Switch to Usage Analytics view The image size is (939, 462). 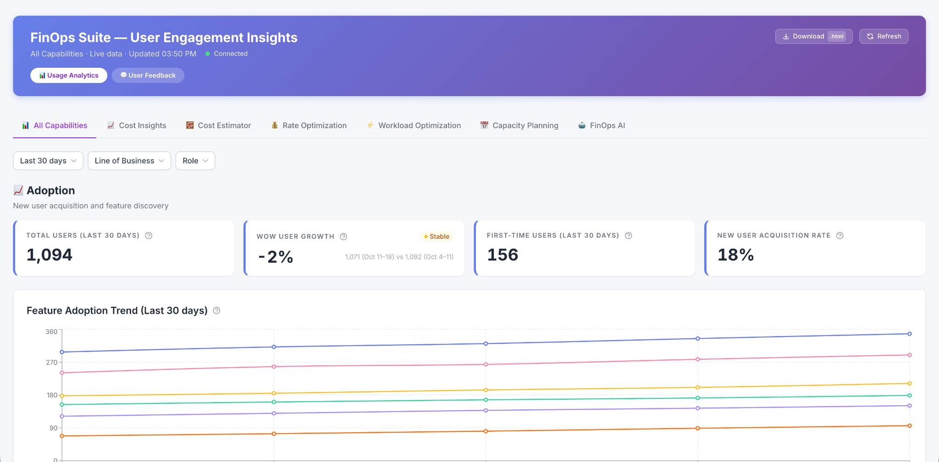(69, 76)
